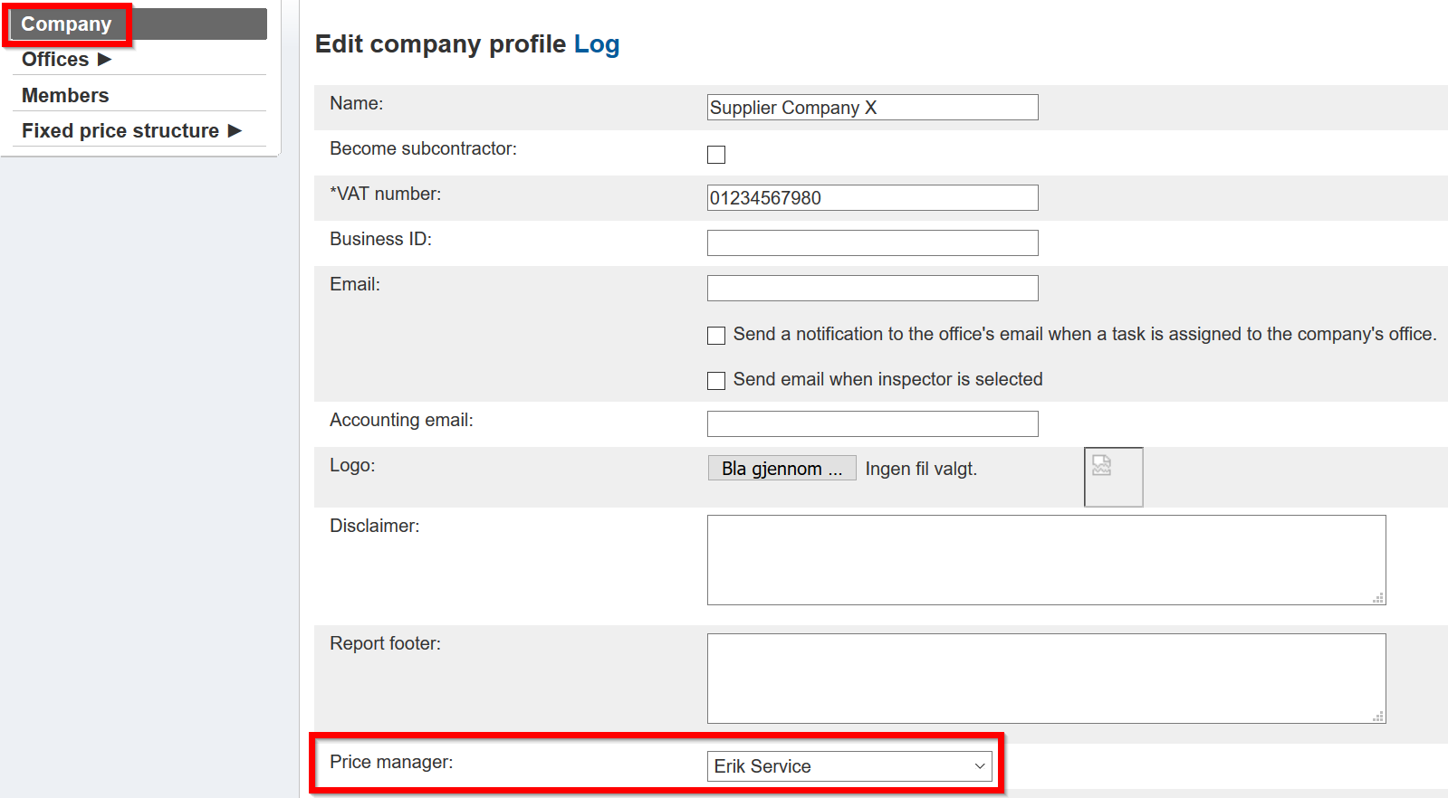Toggle Send email when inspector is selected
This screenshot has height=798, width=1448.
(x=716, y=381)
